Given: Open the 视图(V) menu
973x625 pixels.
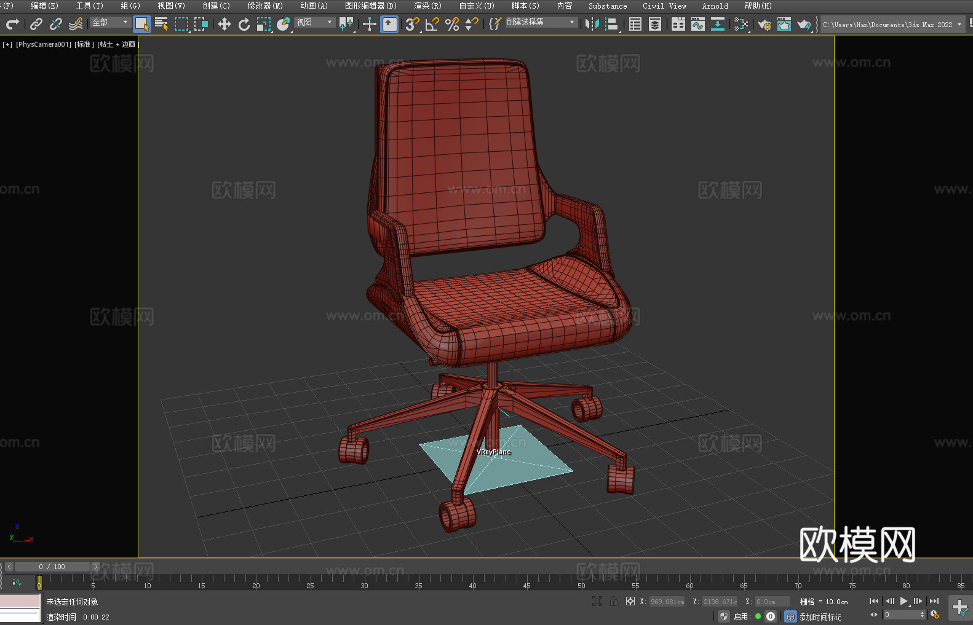Looking at the screenshot, I should coord(171,6).
